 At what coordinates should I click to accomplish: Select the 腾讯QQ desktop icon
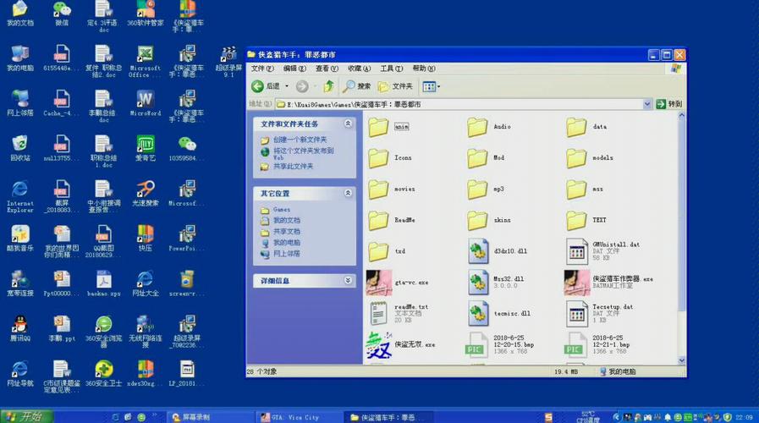19,328
